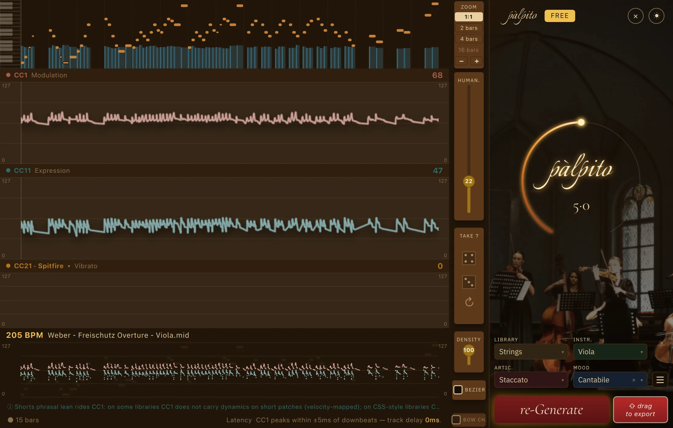The image size is (673, 428).
Task: Click the drag to export button
Action: point(640,410)
